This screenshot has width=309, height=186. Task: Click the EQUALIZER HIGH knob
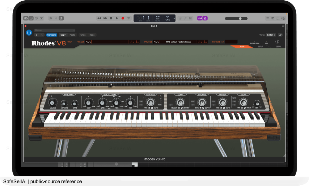[x=130, y=103]
